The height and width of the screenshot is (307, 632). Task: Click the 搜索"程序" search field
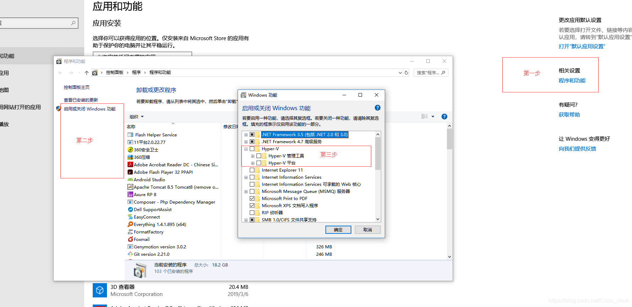click(x=431, y=72)
